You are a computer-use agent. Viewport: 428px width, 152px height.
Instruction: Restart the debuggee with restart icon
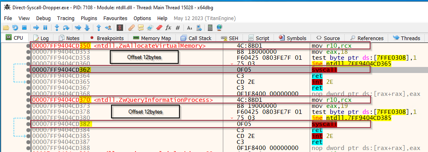tap(15, 27)
